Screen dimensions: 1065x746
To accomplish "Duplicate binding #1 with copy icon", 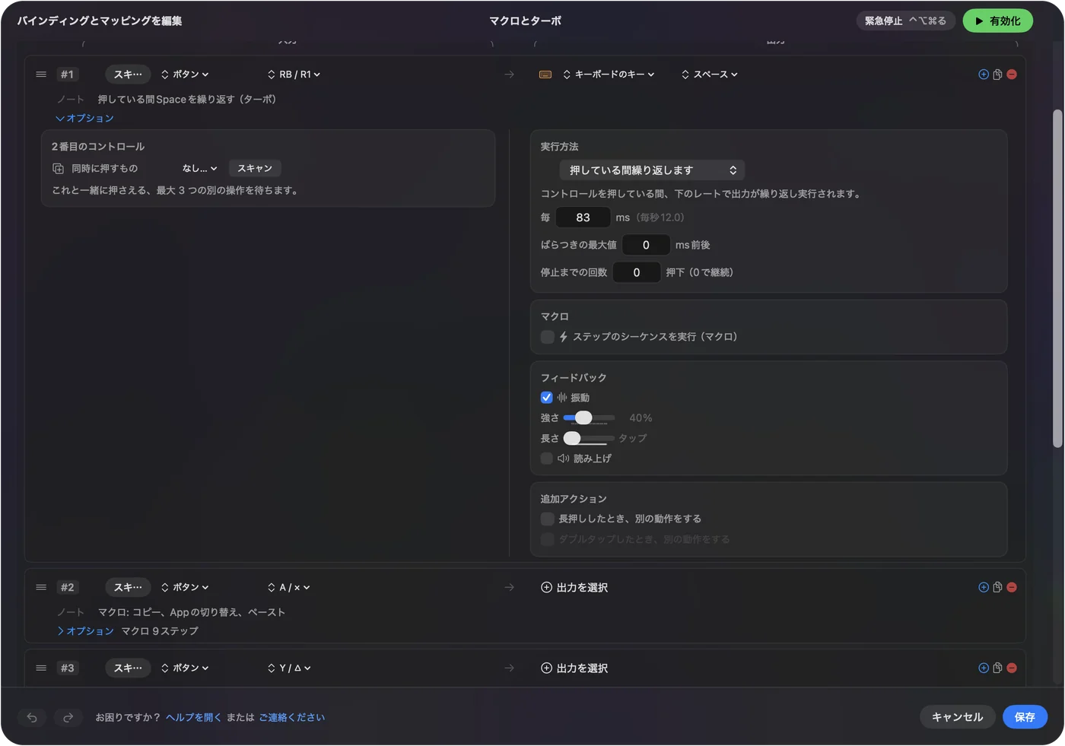I will (997, 75).
